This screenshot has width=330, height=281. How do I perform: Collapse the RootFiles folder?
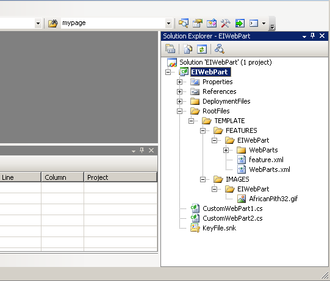pyautogui.click(x=179, y=111)
